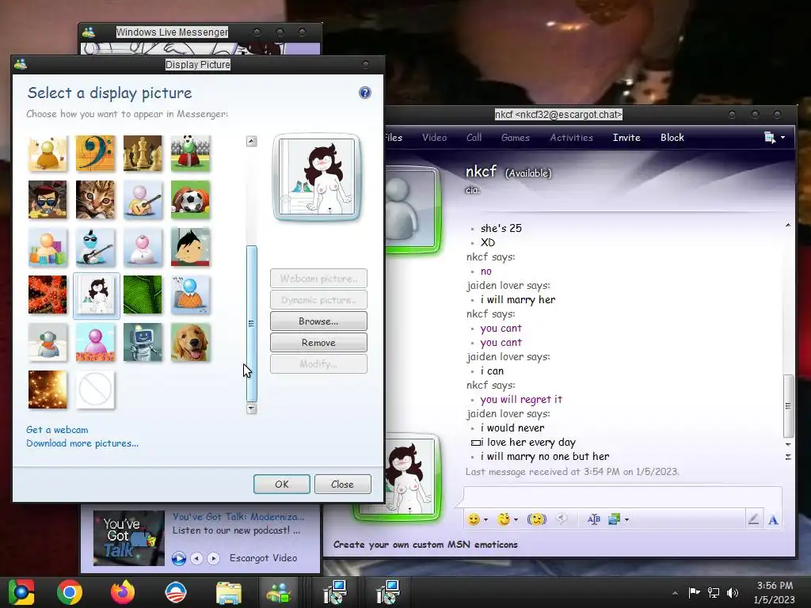Click Invite in the chat toolbar
The image size is (811, 608).
[x=626, y=138]
